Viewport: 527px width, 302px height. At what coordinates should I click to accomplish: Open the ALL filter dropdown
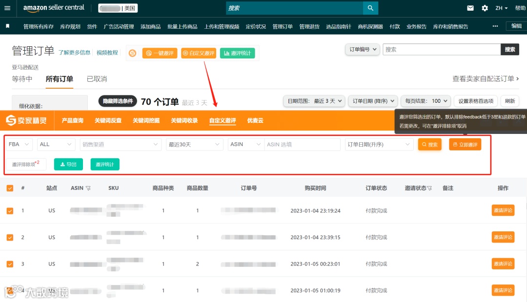(56, 144)
